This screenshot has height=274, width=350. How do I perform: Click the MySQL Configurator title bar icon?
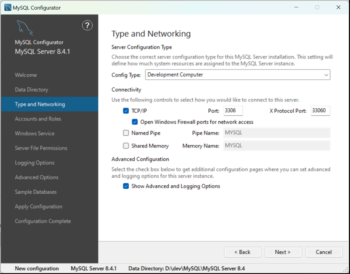tap(8, 8)
